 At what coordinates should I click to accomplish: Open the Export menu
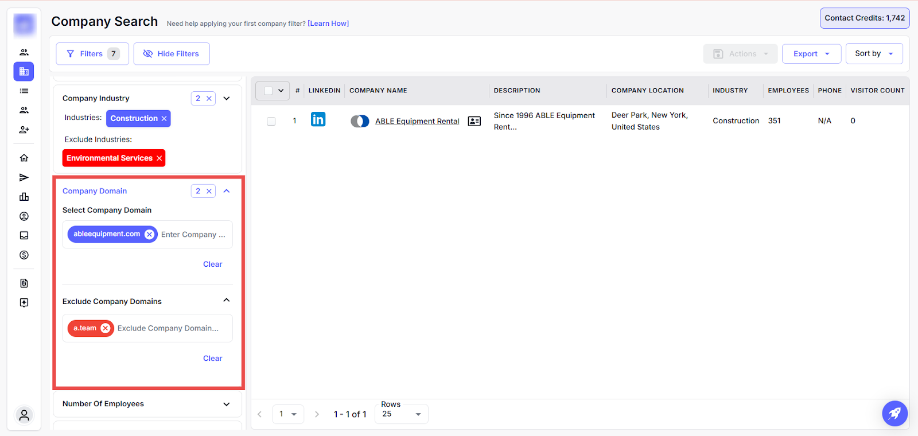pos(811,54)
